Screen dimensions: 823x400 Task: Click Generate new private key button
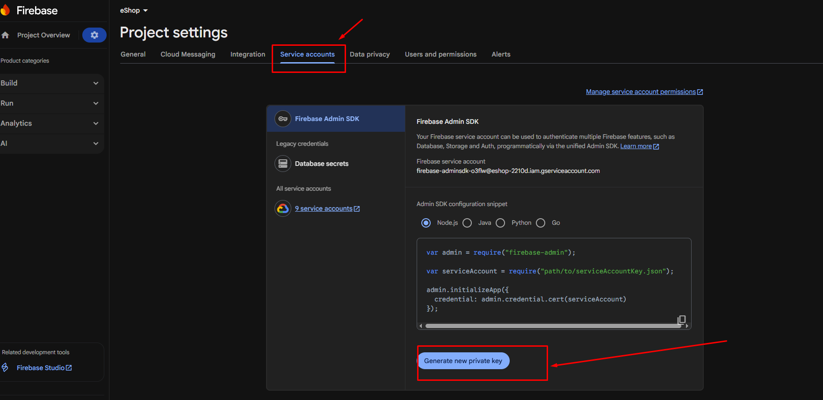pyautogui.click(x=463, y=361)
